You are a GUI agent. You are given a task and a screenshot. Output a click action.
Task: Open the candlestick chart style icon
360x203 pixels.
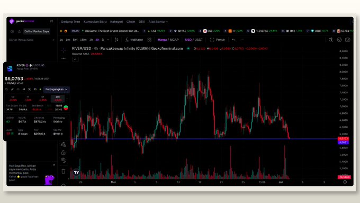[x=116, y=40]
